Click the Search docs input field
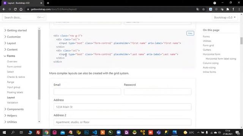The width and height of the screenshot is (243, 136). point(24,17)
